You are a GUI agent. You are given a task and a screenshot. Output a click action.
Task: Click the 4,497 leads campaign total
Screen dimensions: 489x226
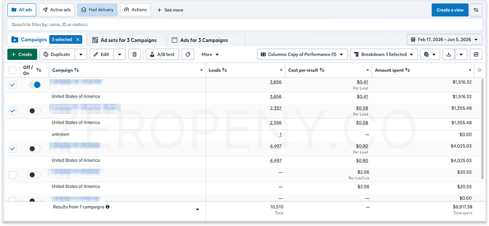[275, 146]
